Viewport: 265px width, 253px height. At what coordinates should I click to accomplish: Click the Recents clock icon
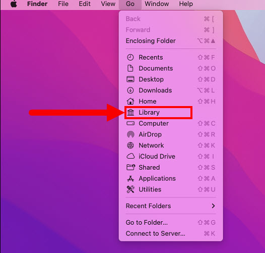[130, 58]
